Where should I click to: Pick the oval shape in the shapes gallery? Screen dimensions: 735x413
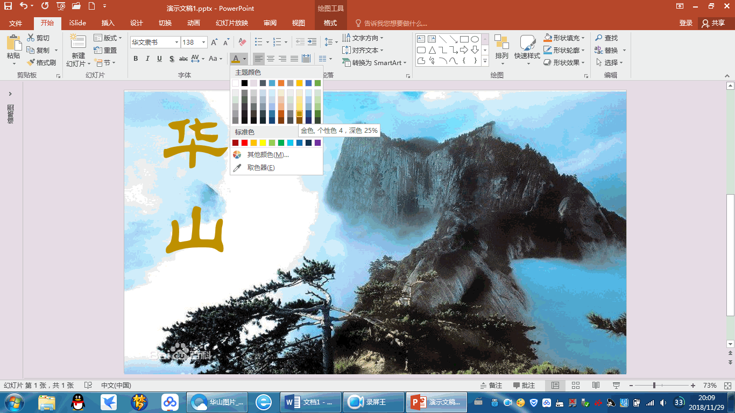pyautogui.click(x=475, y=39)
